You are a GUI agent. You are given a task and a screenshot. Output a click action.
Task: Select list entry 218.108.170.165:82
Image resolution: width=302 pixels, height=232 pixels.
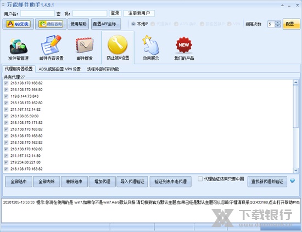coord(26,129)
